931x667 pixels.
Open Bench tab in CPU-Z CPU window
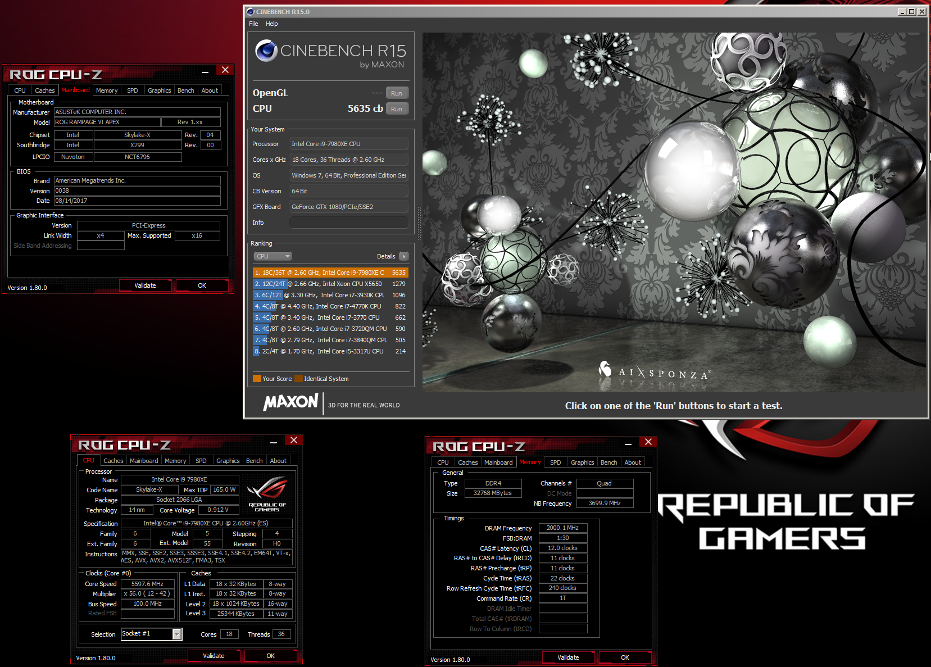255,461
